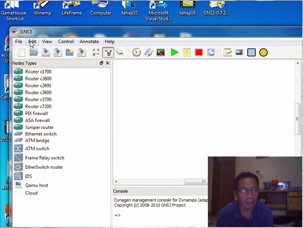The width and height of the screenshot is (303, 228).
Task: Click the import/export arrows icon
Action: (x=148, y=52)
